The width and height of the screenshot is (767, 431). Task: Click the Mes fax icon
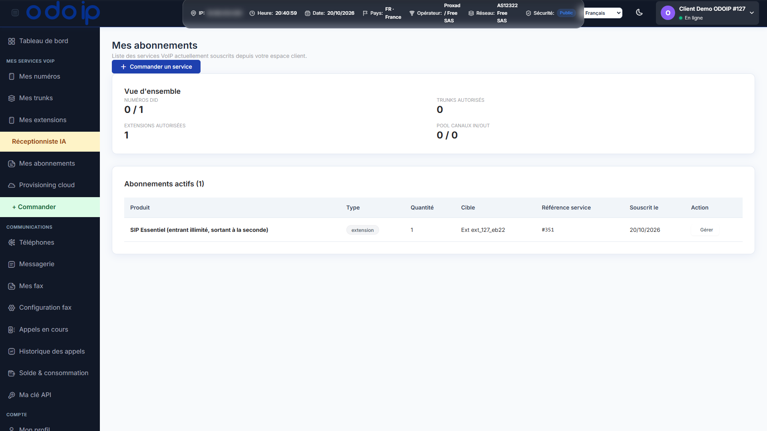pos(12,286)
